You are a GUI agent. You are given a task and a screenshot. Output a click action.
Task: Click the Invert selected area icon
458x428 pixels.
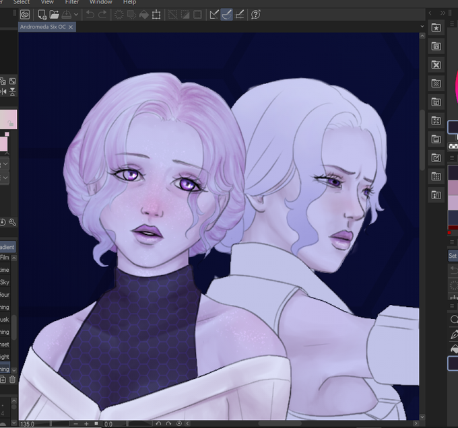pos(185,14)
